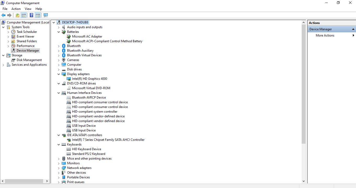The height and width of the screenshot is (188, 356).
Task: Collapse the Device Manager actions section arrow
Action: point(353,29)
